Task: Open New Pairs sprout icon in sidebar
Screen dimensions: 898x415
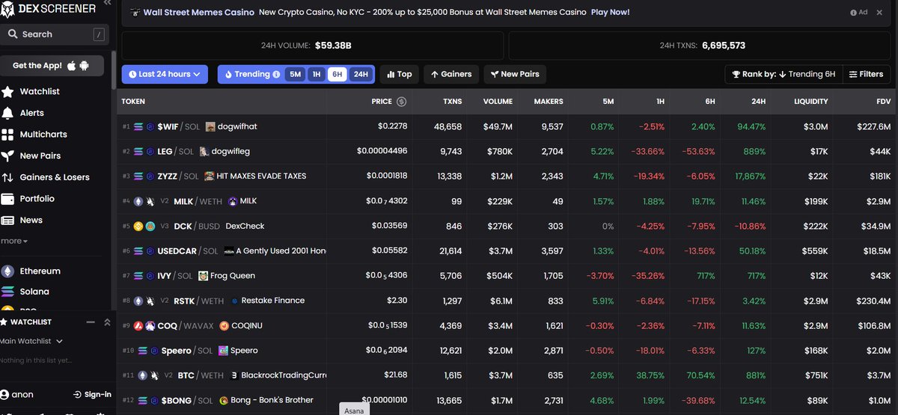Action: [x=7, y=156]
